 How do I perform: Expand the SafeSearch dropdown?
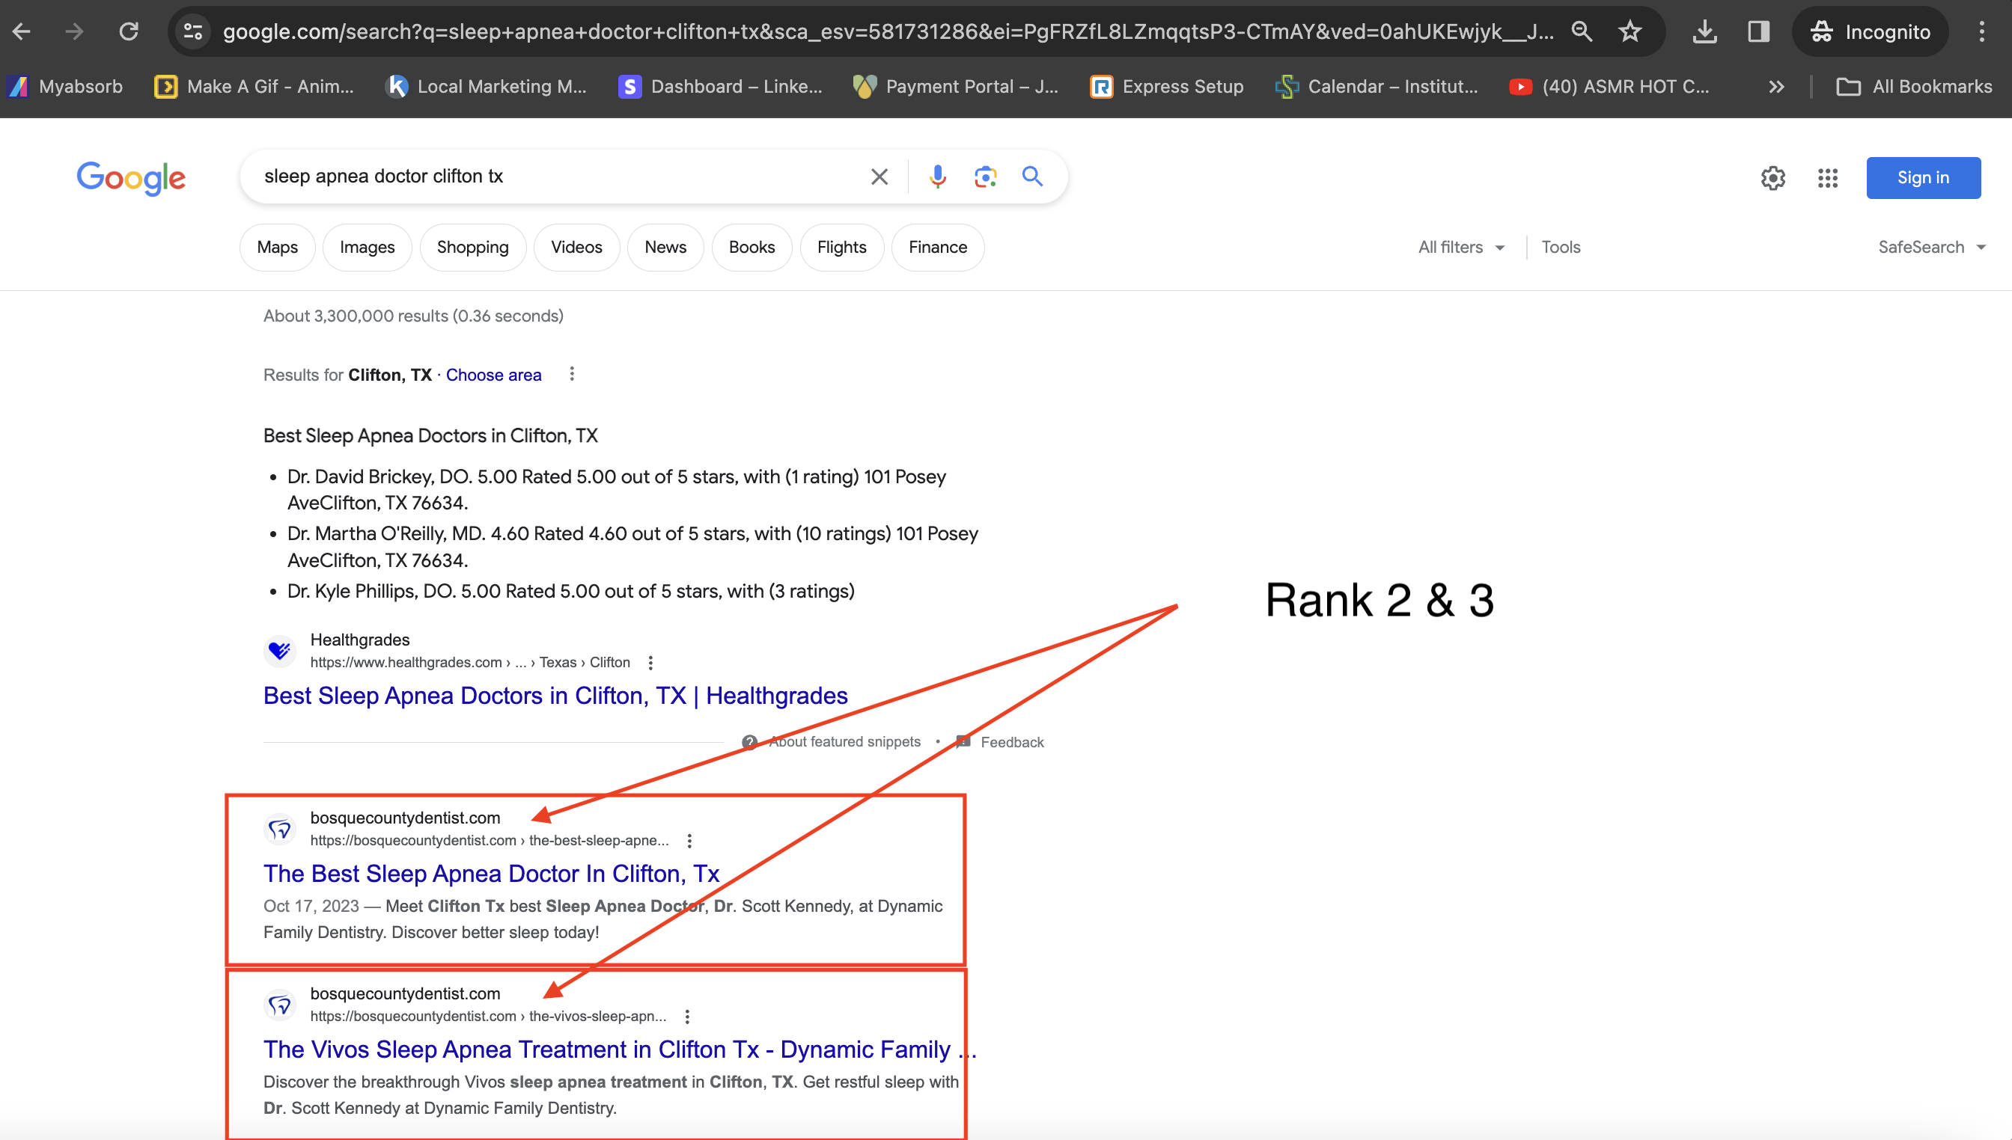(1932, 248)
